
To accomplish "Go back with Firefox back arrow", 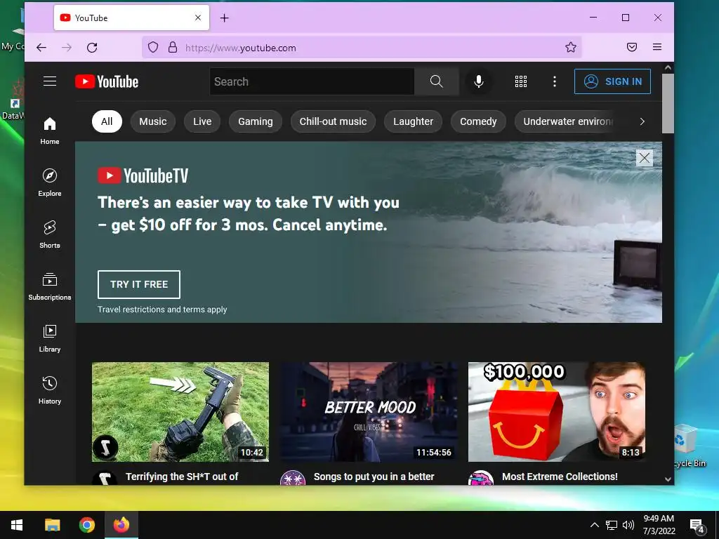I will point(41,48).
